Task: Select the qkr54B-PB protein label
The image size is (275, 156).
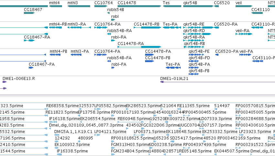Action: tap(199, 71)
